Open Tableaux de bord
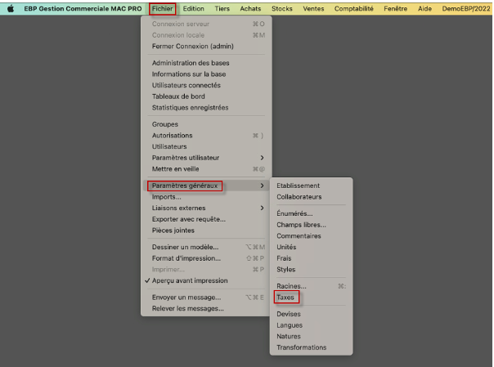 206,96
